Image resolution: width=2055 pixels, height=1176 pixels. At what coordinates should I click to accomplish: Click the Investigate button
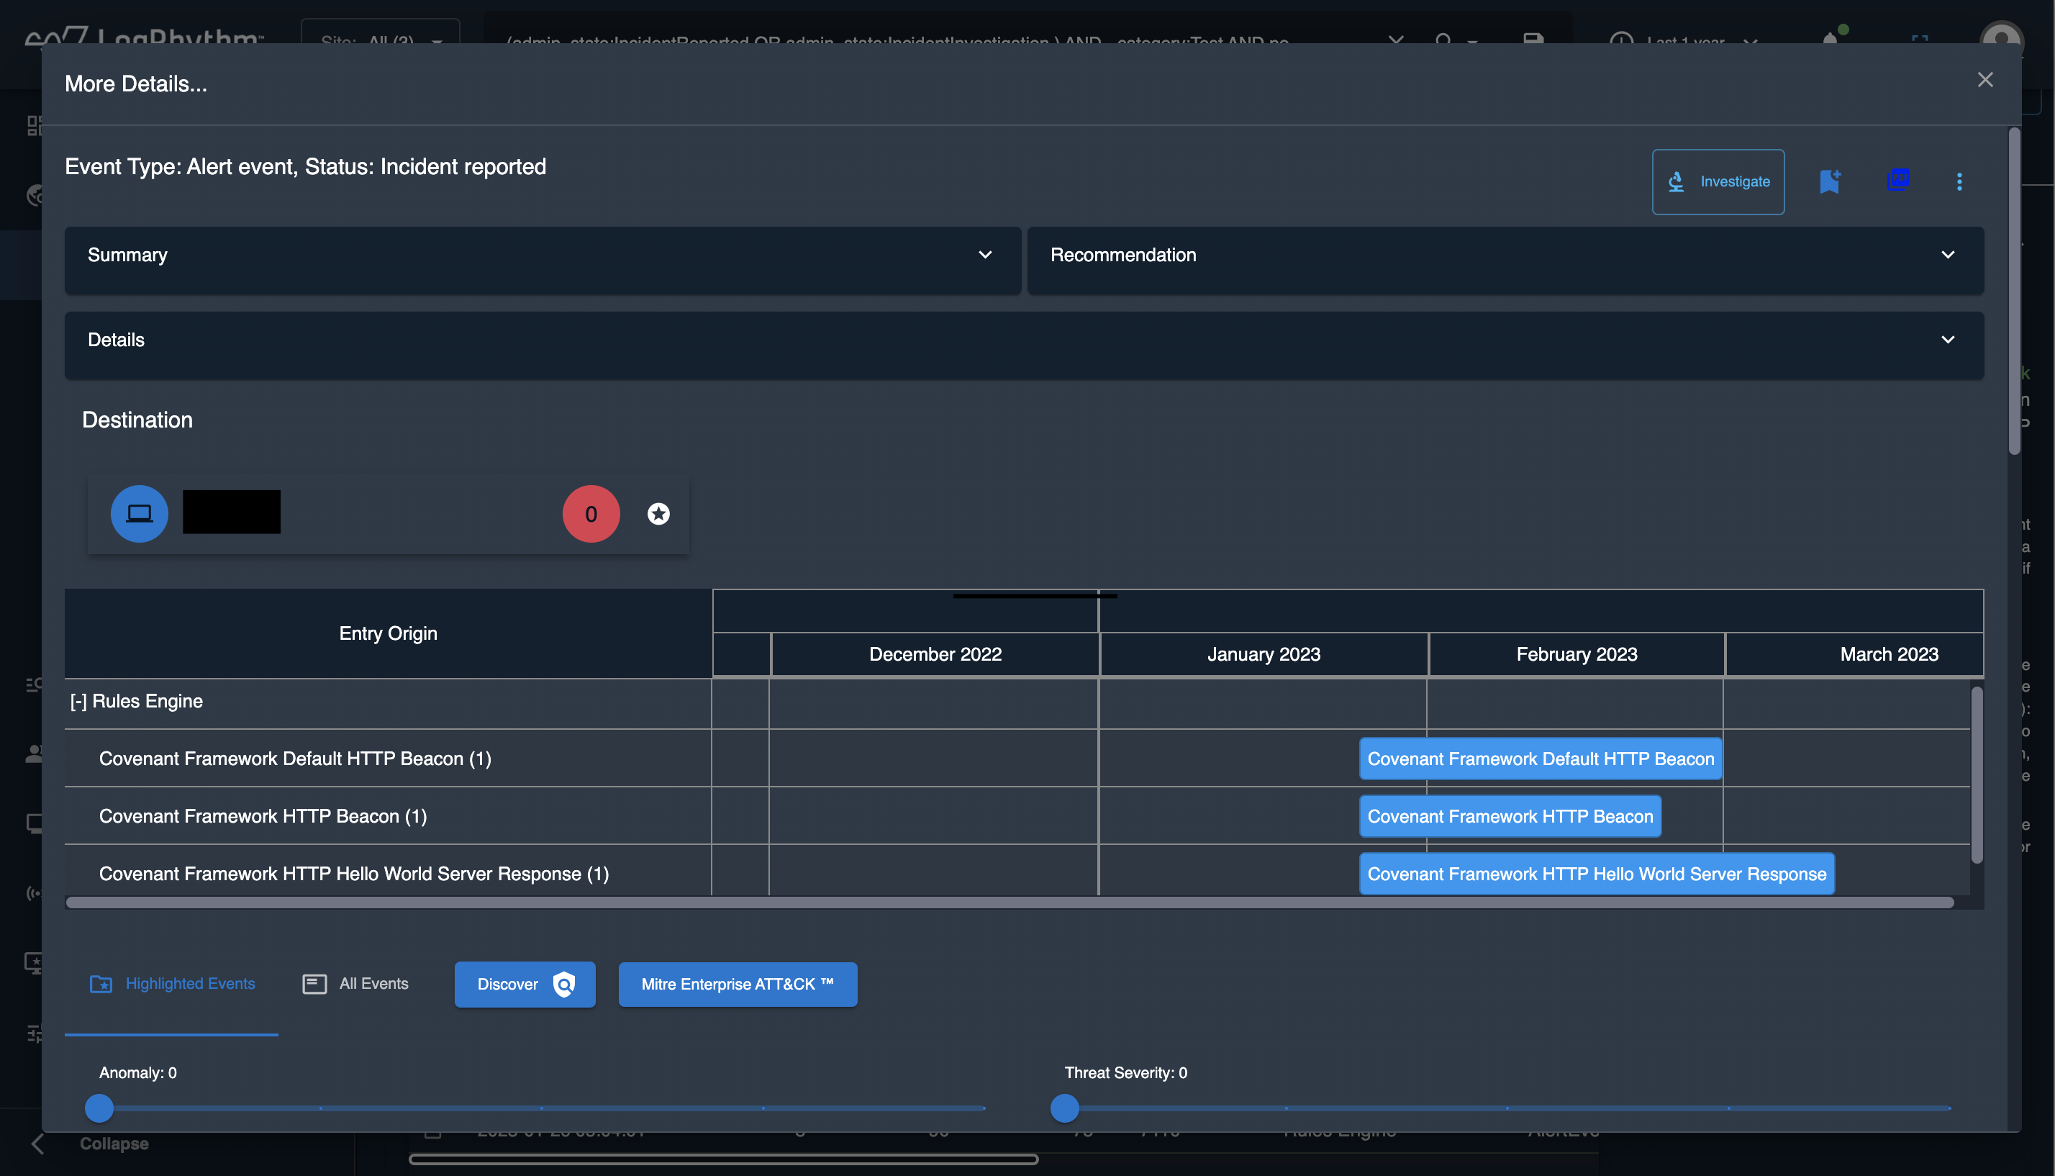pos(1718,182)
